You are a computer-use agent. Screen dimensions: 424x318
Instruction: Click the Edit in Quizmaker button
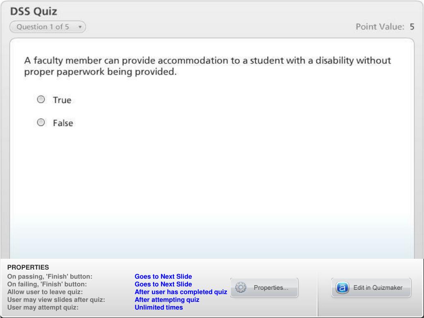[371, 288]
